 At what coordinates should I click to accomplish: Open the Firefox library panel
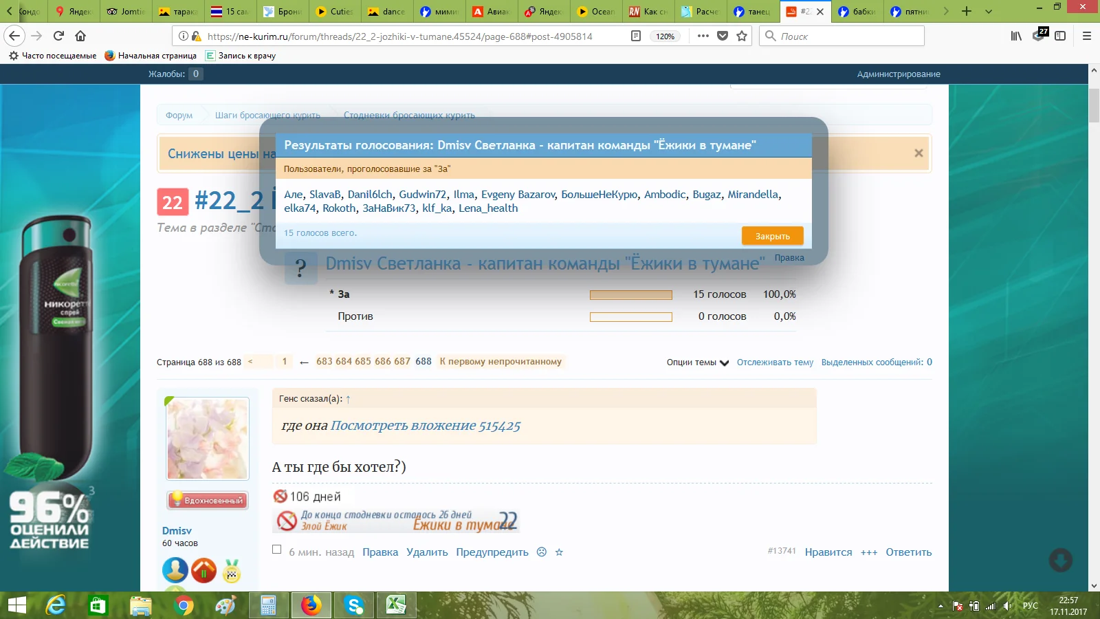point(1016,36)
